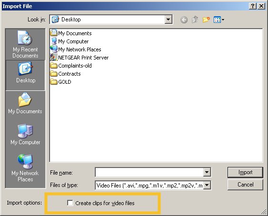This screenshot has height=216, width=268.
Task: Open My Recent Documents in the places bar
Action: point(25,44)
